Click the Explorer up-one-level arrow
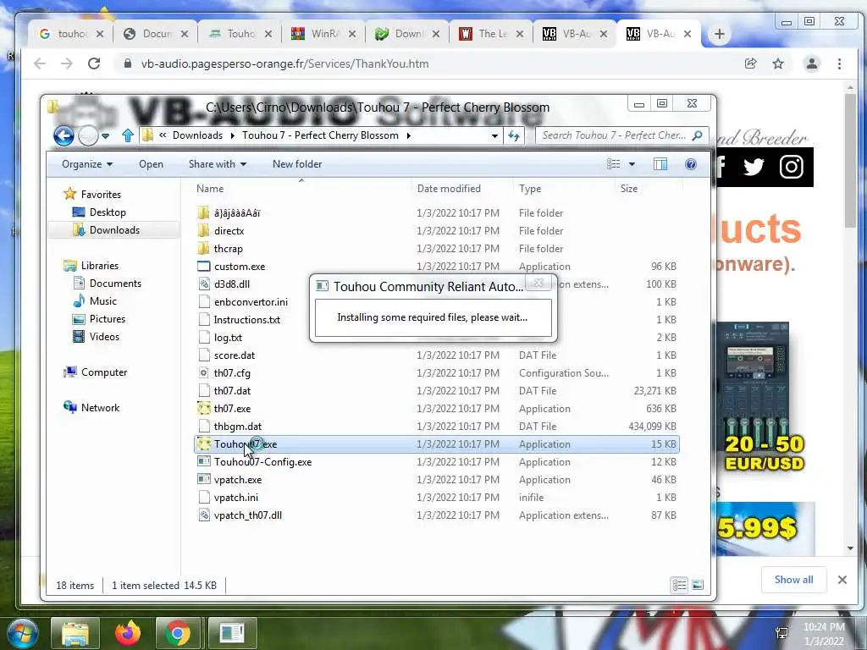 coord(128,135)
